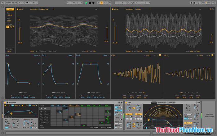Tap the Tap tempo button

(3, 2)
